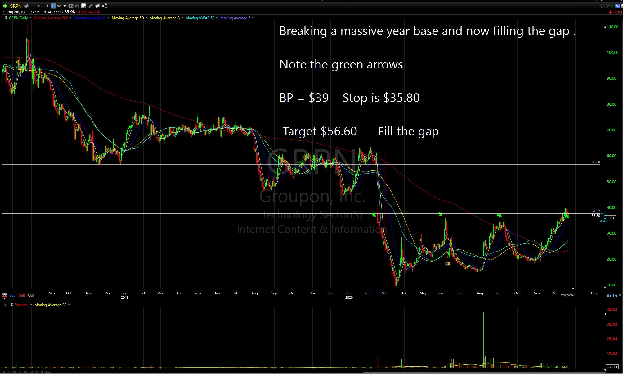Click the blue S badge top right

pos(617,6)
